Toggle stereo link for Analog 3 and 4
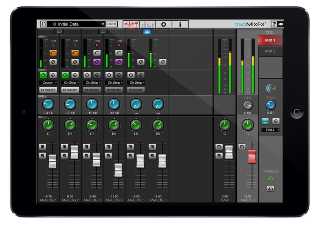This screenshot has width=318, height=226. 103,32
